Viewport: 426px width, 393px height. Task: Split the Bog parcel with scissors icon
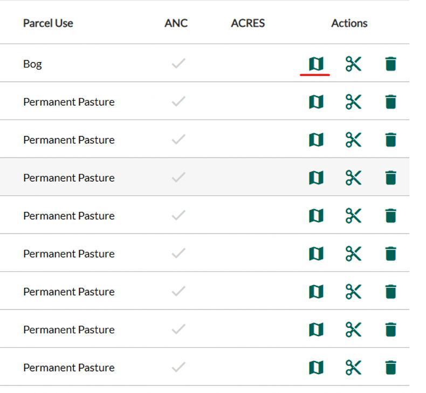pos(353,64)
